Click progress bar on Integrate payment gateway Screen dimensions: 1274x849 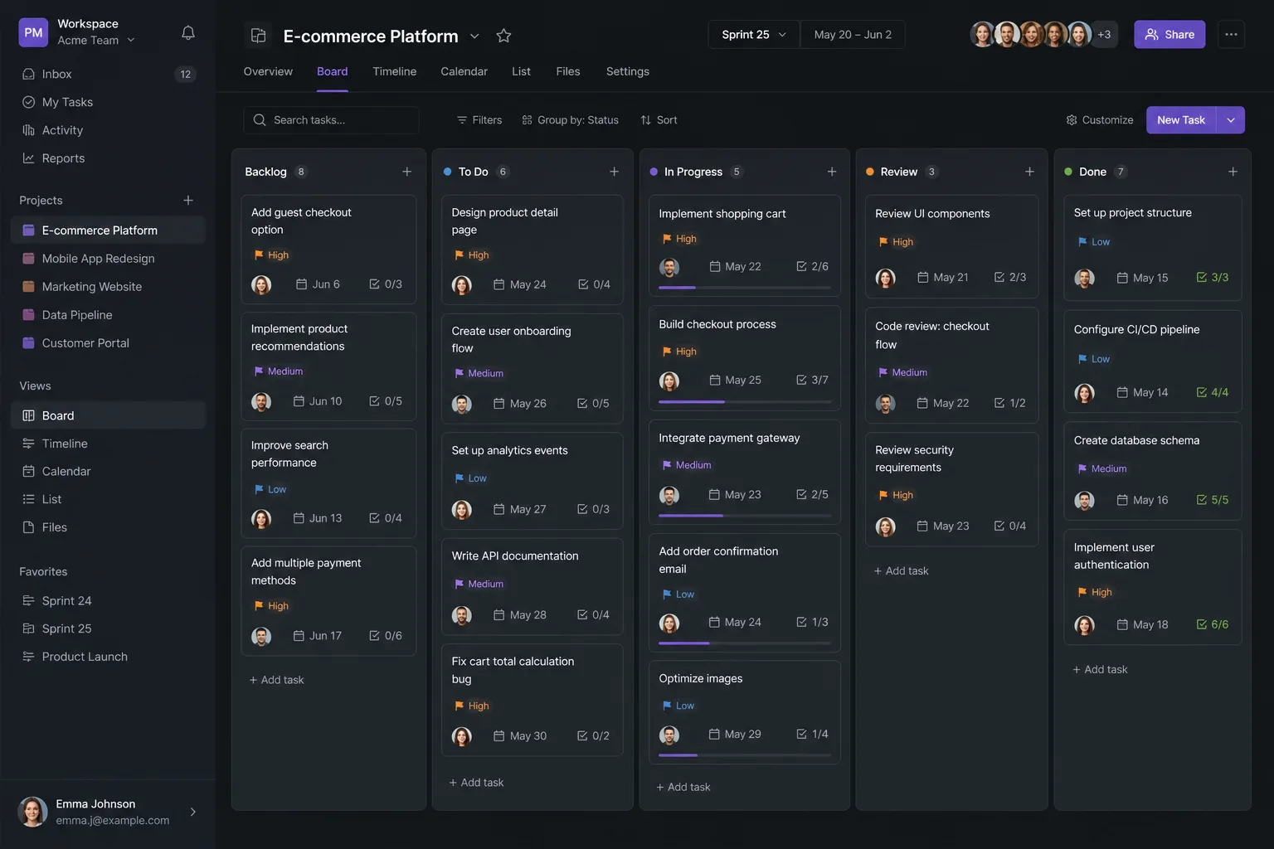point(745,516)
